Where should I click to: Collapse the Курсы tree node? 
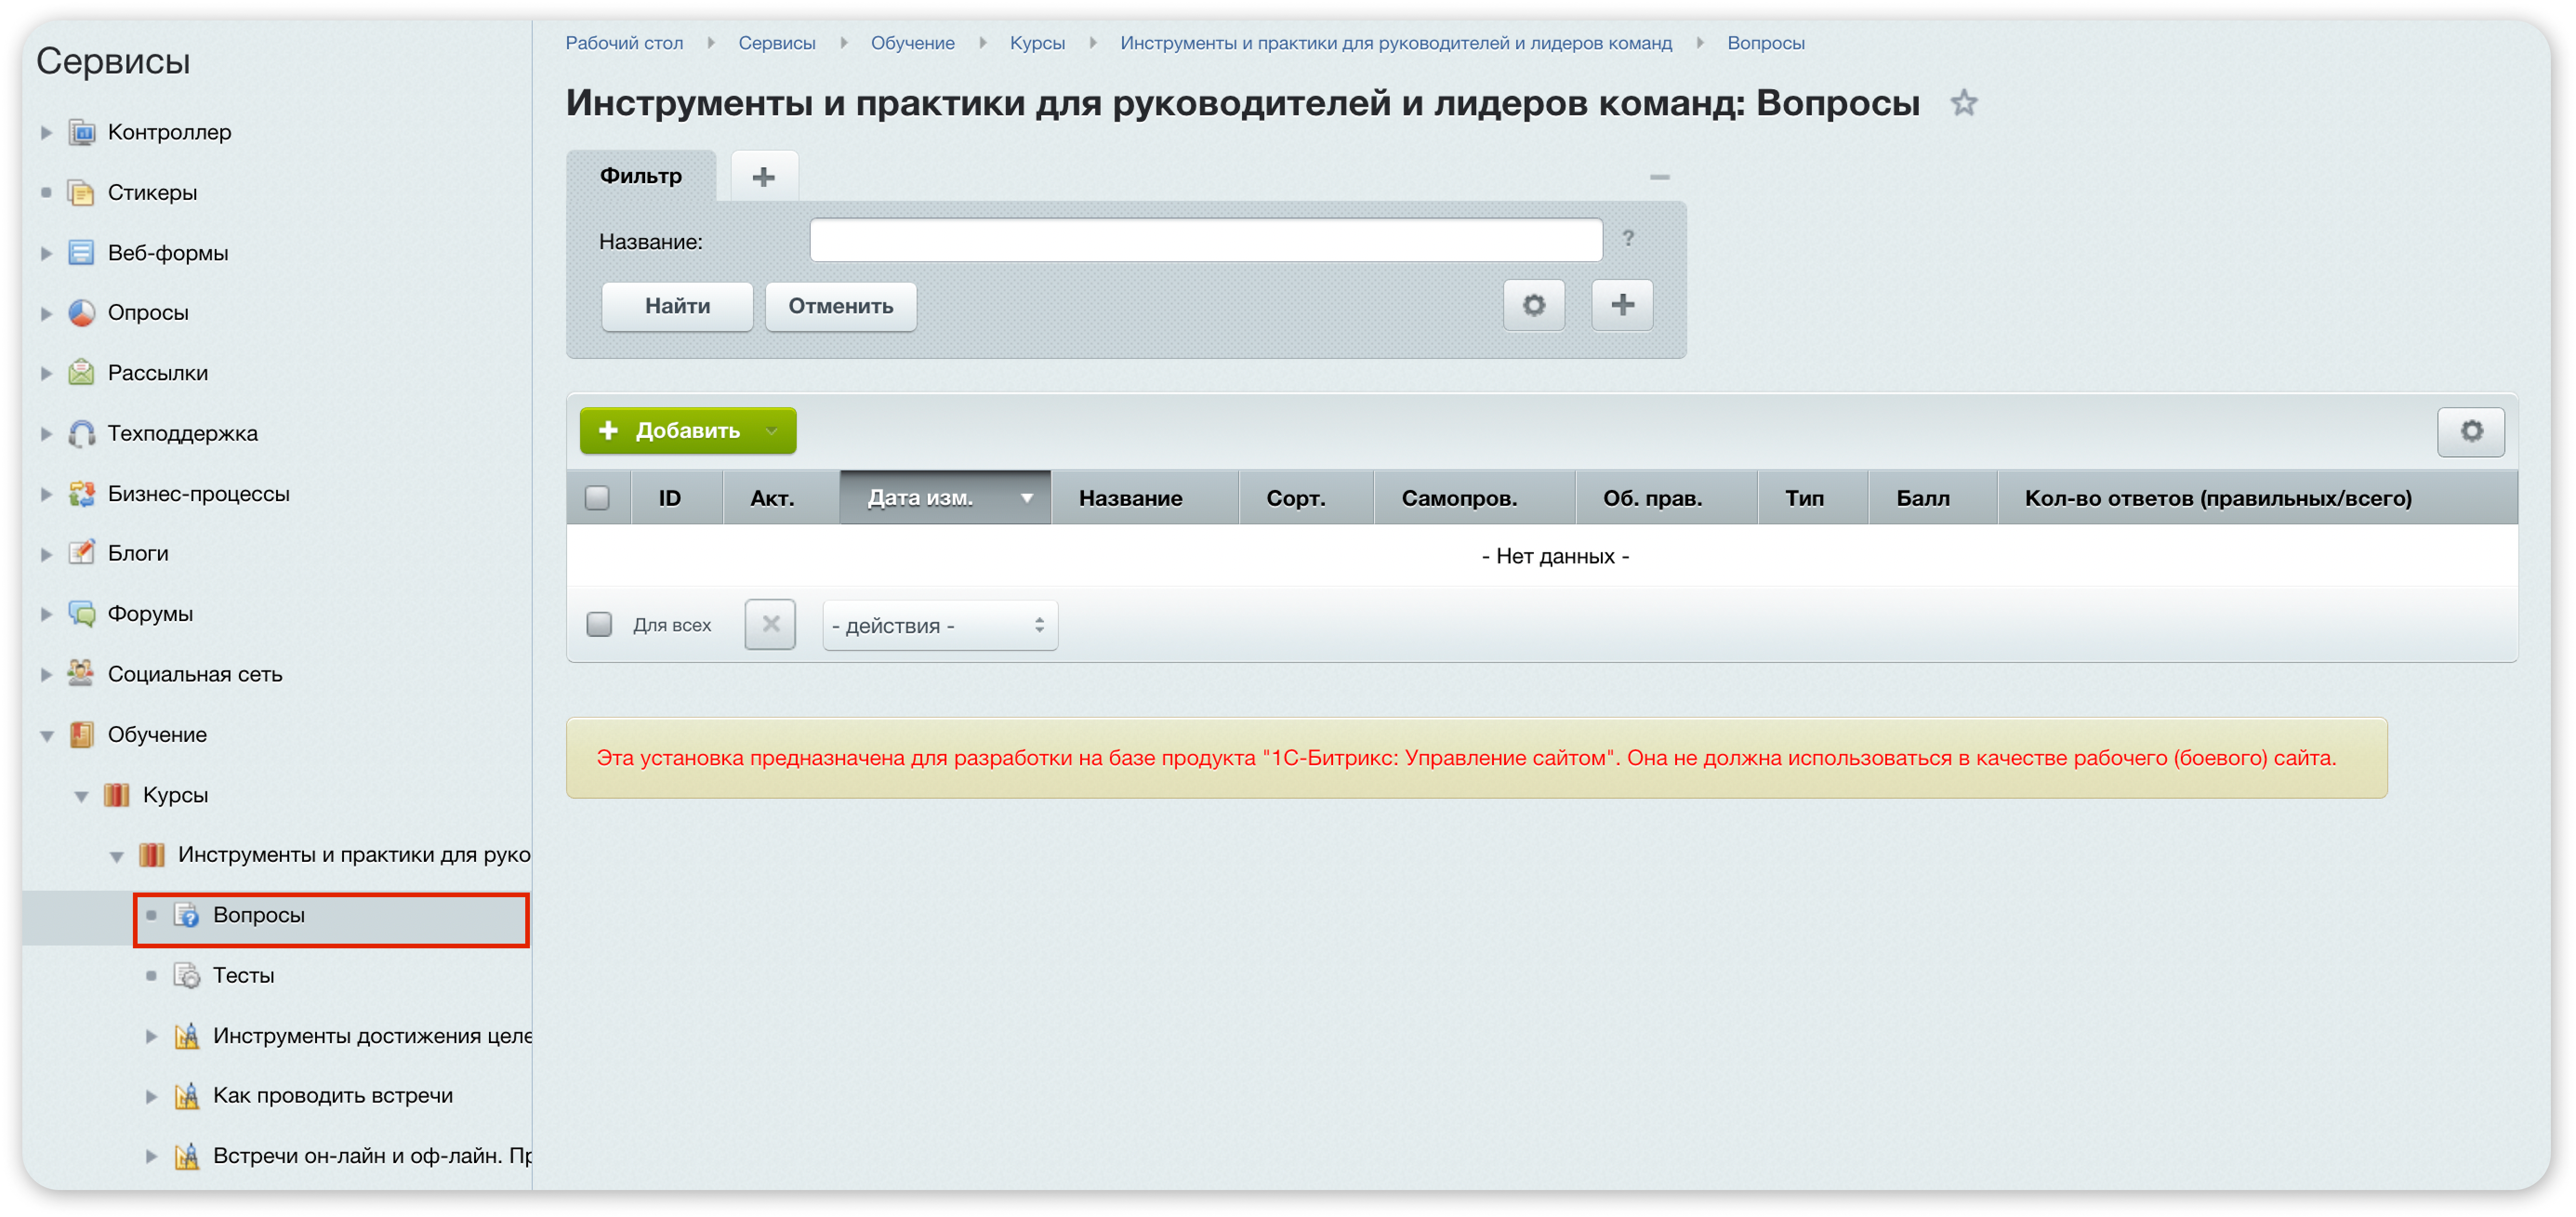(x=82, y=796)
